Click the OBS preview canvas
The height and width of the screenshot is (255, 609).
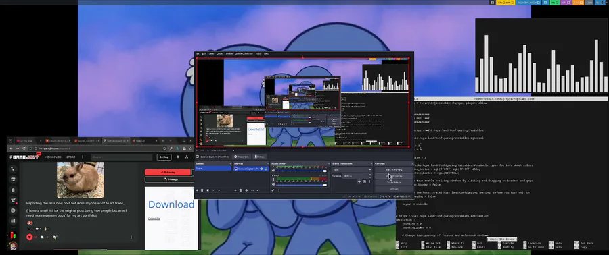pos(302,102)
